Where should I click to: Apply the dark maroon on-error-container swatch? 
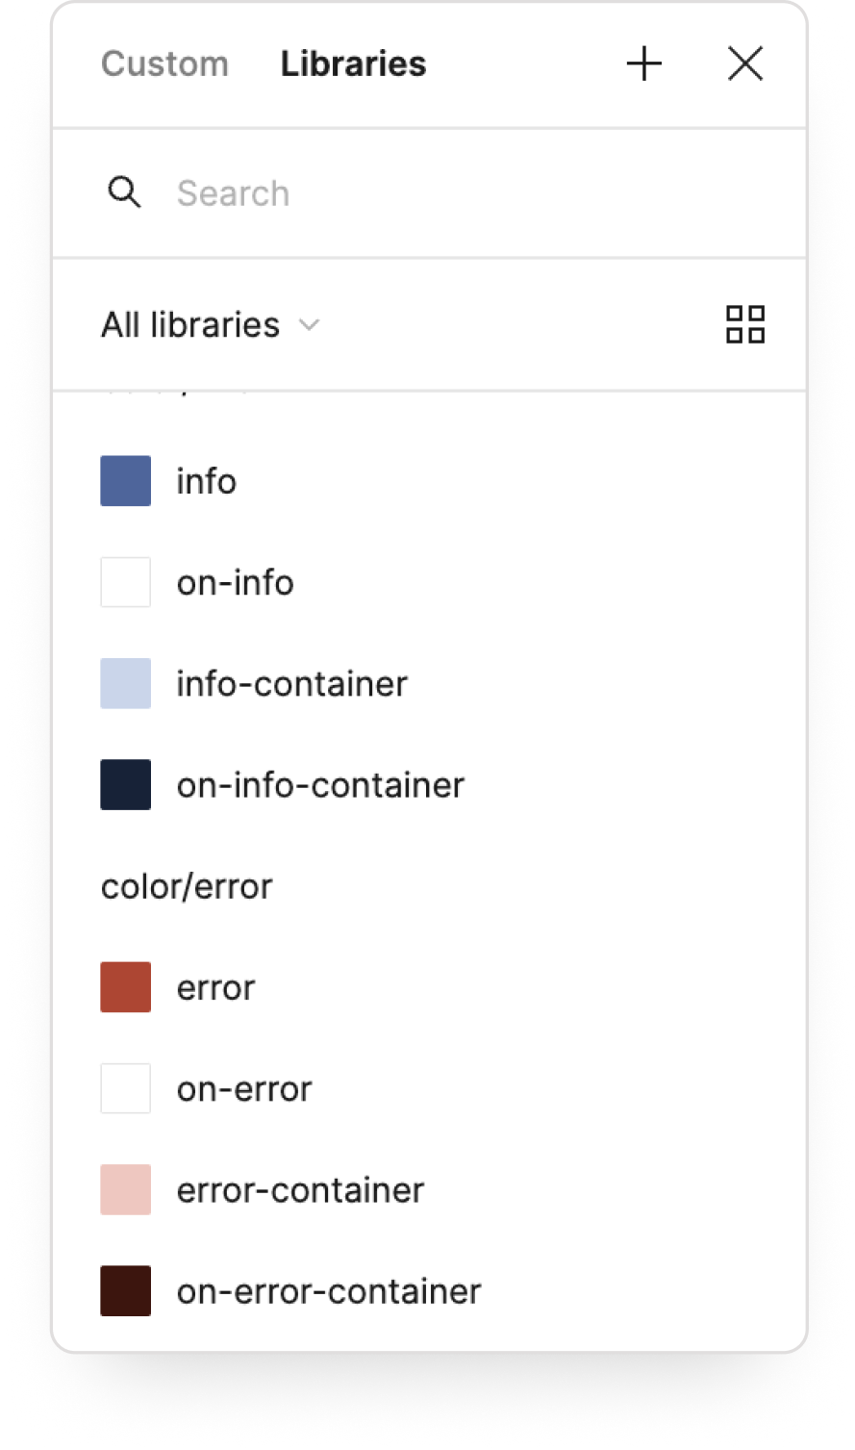(x=126, y=1291)
